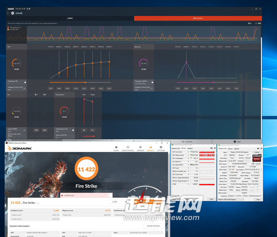Viewport: 277px width, 237px height.
Task: Toggle the UEFI checkbox in GPU-Z
Action: (257, 164)
